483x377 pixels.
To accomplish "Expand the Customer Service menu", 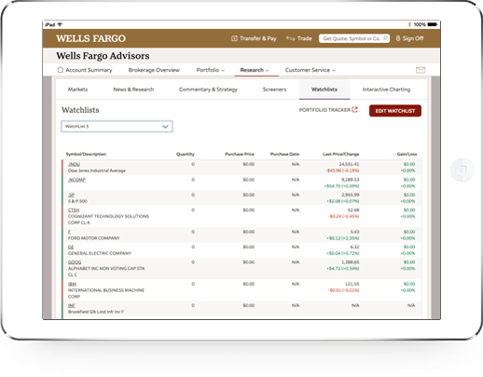I will pos(310,70).
